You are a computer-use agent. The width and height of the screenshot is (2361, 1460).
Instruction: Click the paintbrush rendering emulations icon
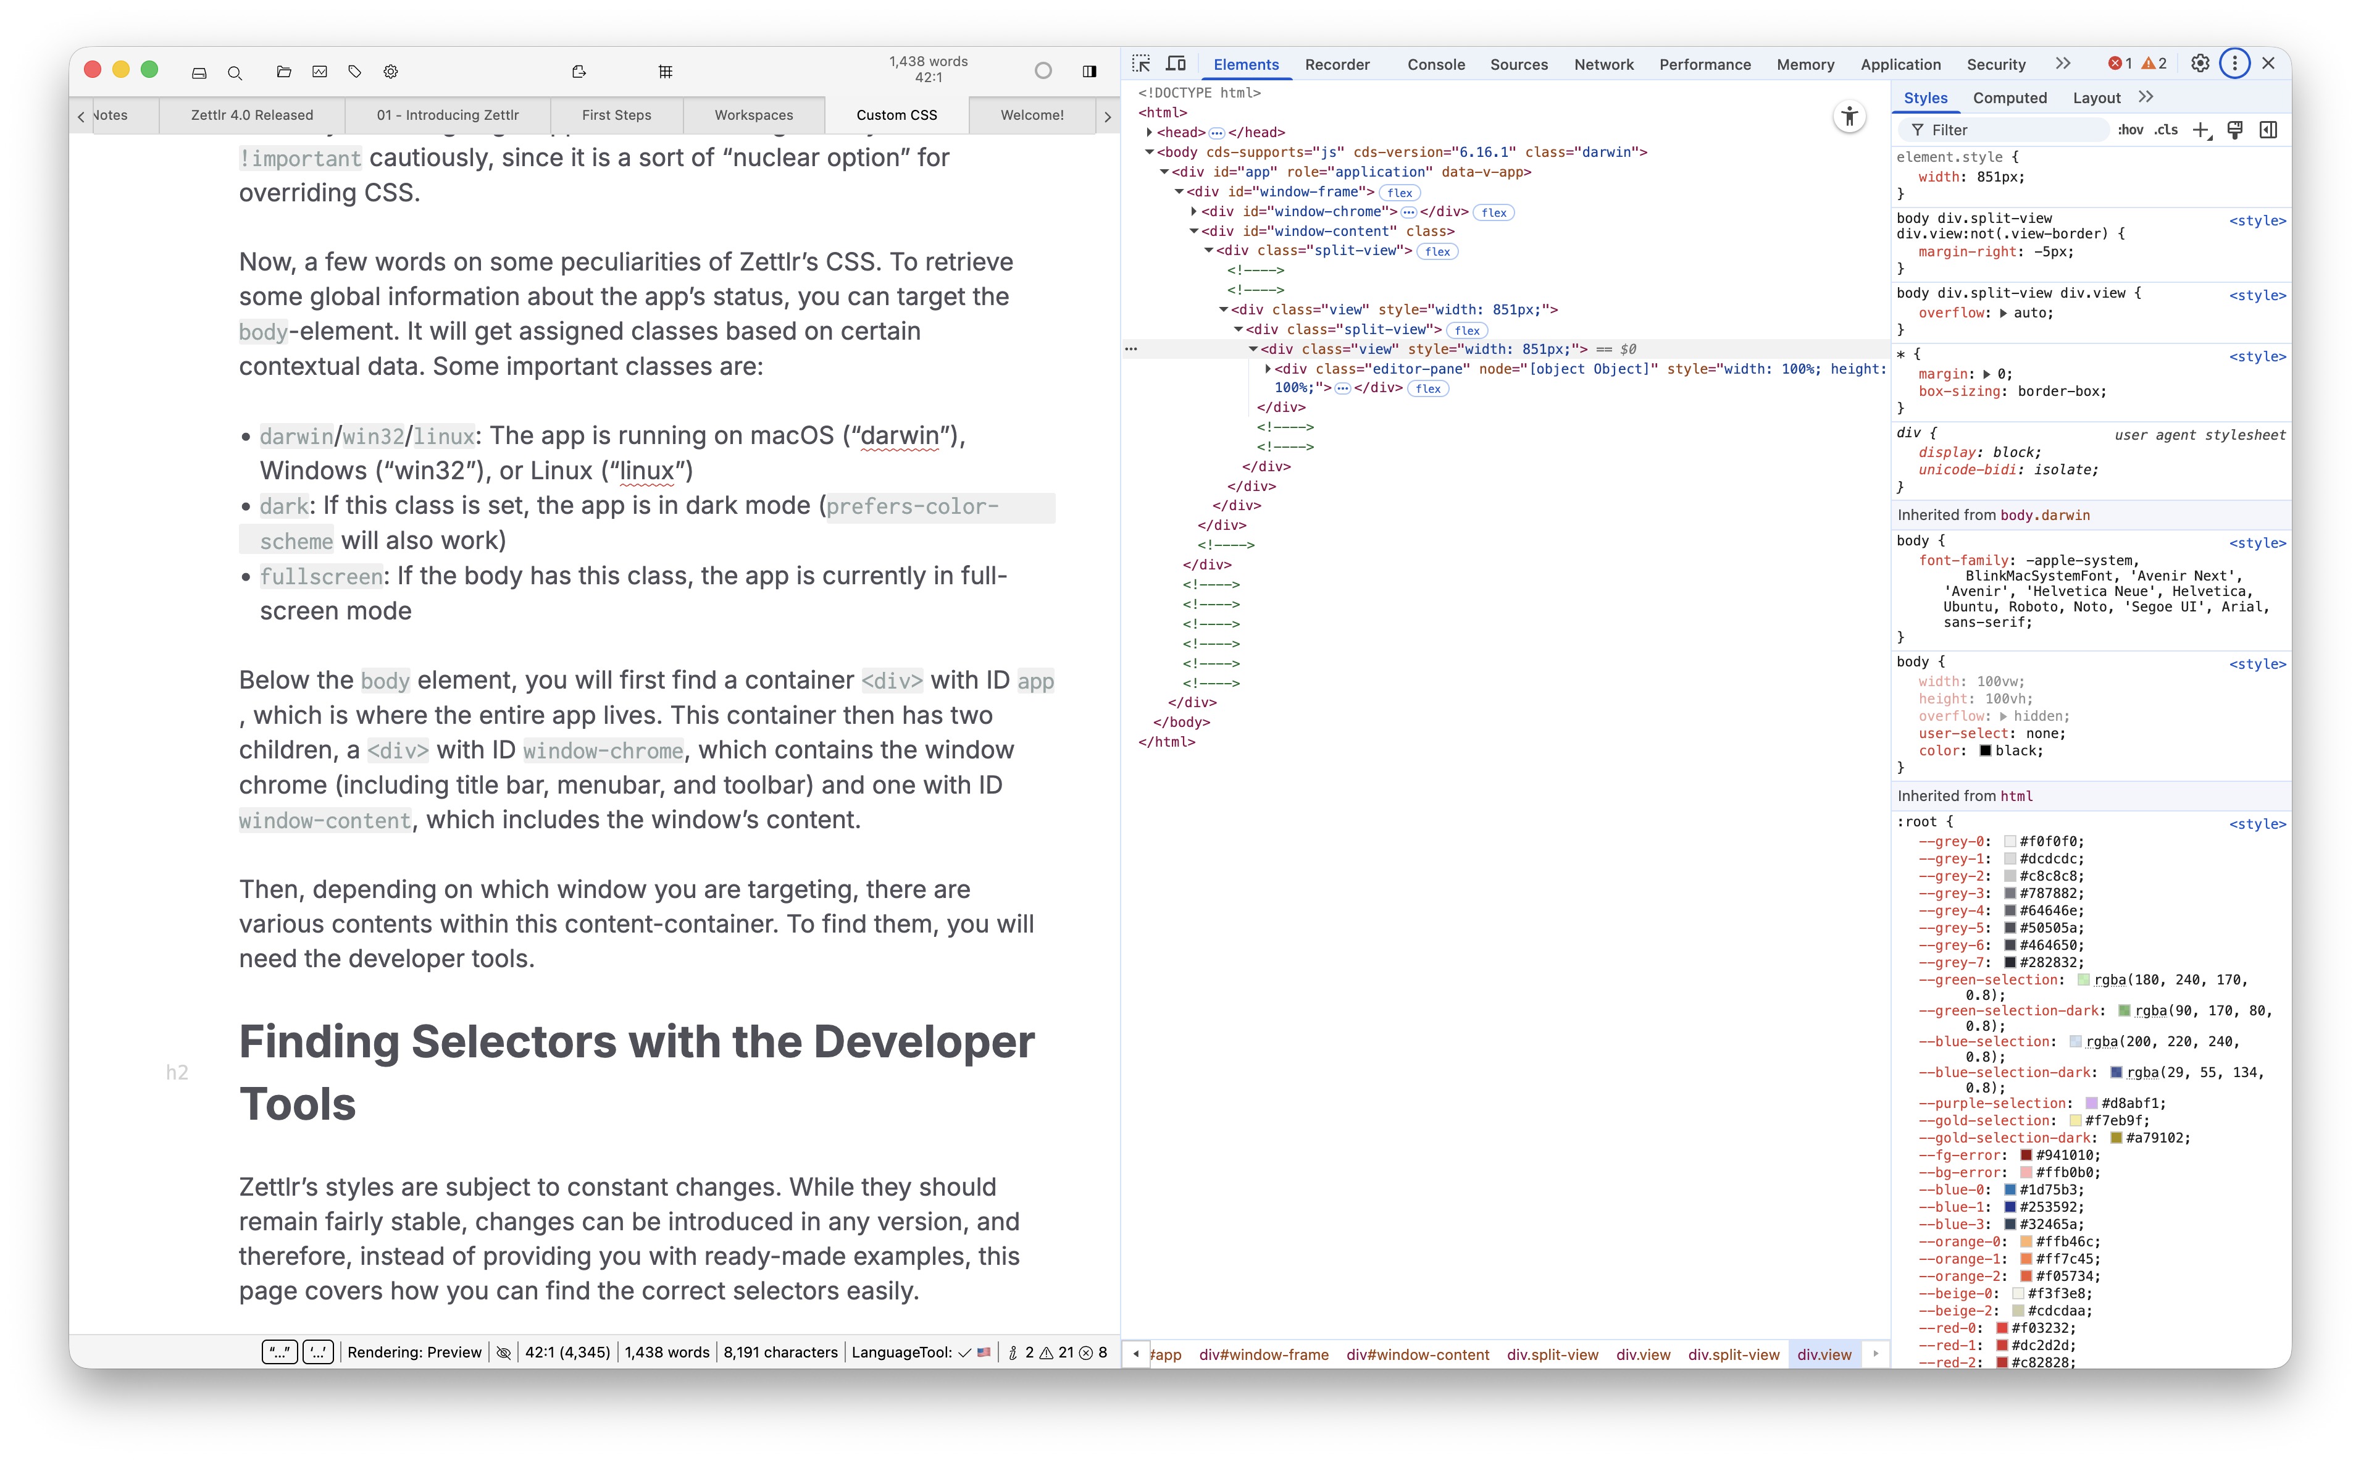(2236, 130)
